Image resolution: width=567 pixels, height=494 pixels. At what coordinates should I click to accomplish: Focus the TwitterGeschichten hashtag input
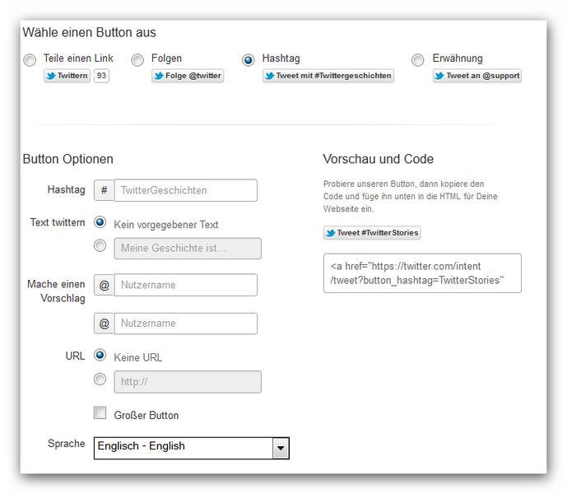pos(186,190)
